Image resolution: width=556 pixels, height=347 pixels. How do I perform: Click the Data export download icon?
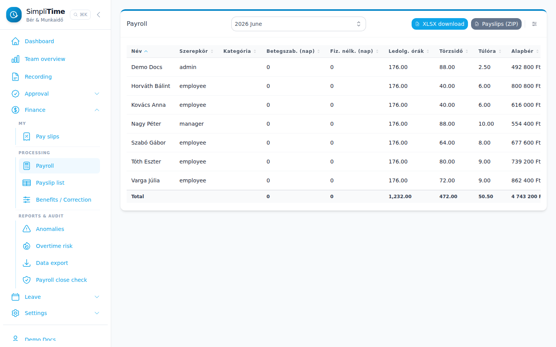pyautogui.click(x=27, y=263)
